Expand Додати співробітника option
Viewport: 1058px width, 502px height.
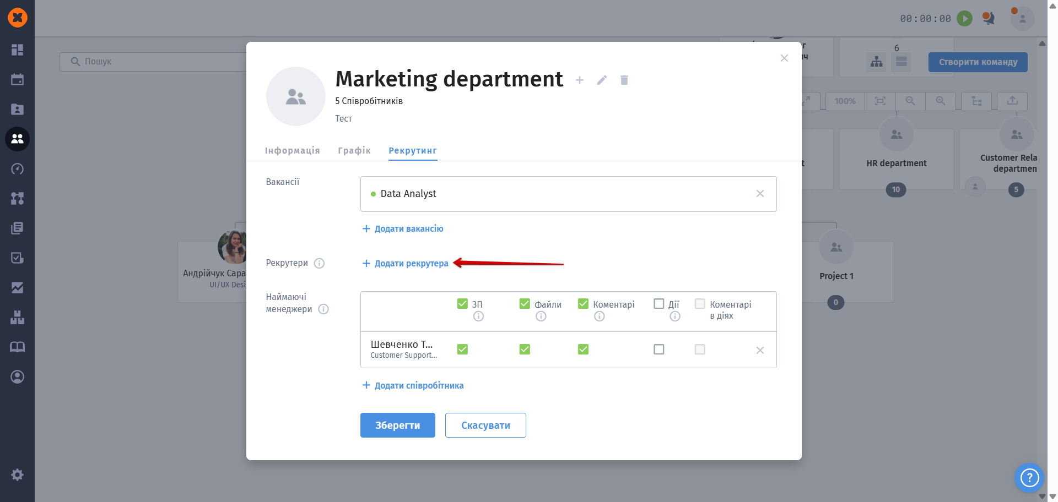(413, 385)
